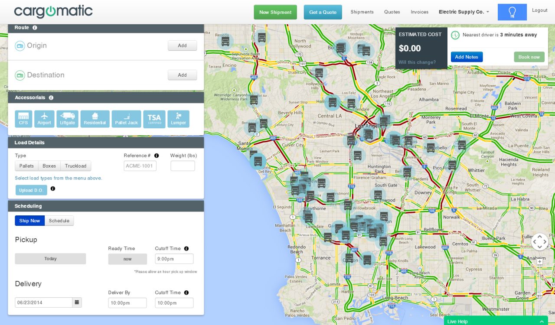Click the map pan navigation control
This screenshot has width=555, height=325.
pyautogui.click(x=540, y=241)
